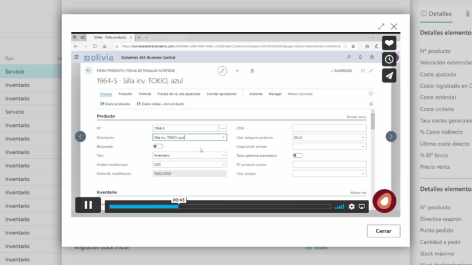Click the back arrow on product card
Screen dimensions: 472x265
click(x=88, y=71)
